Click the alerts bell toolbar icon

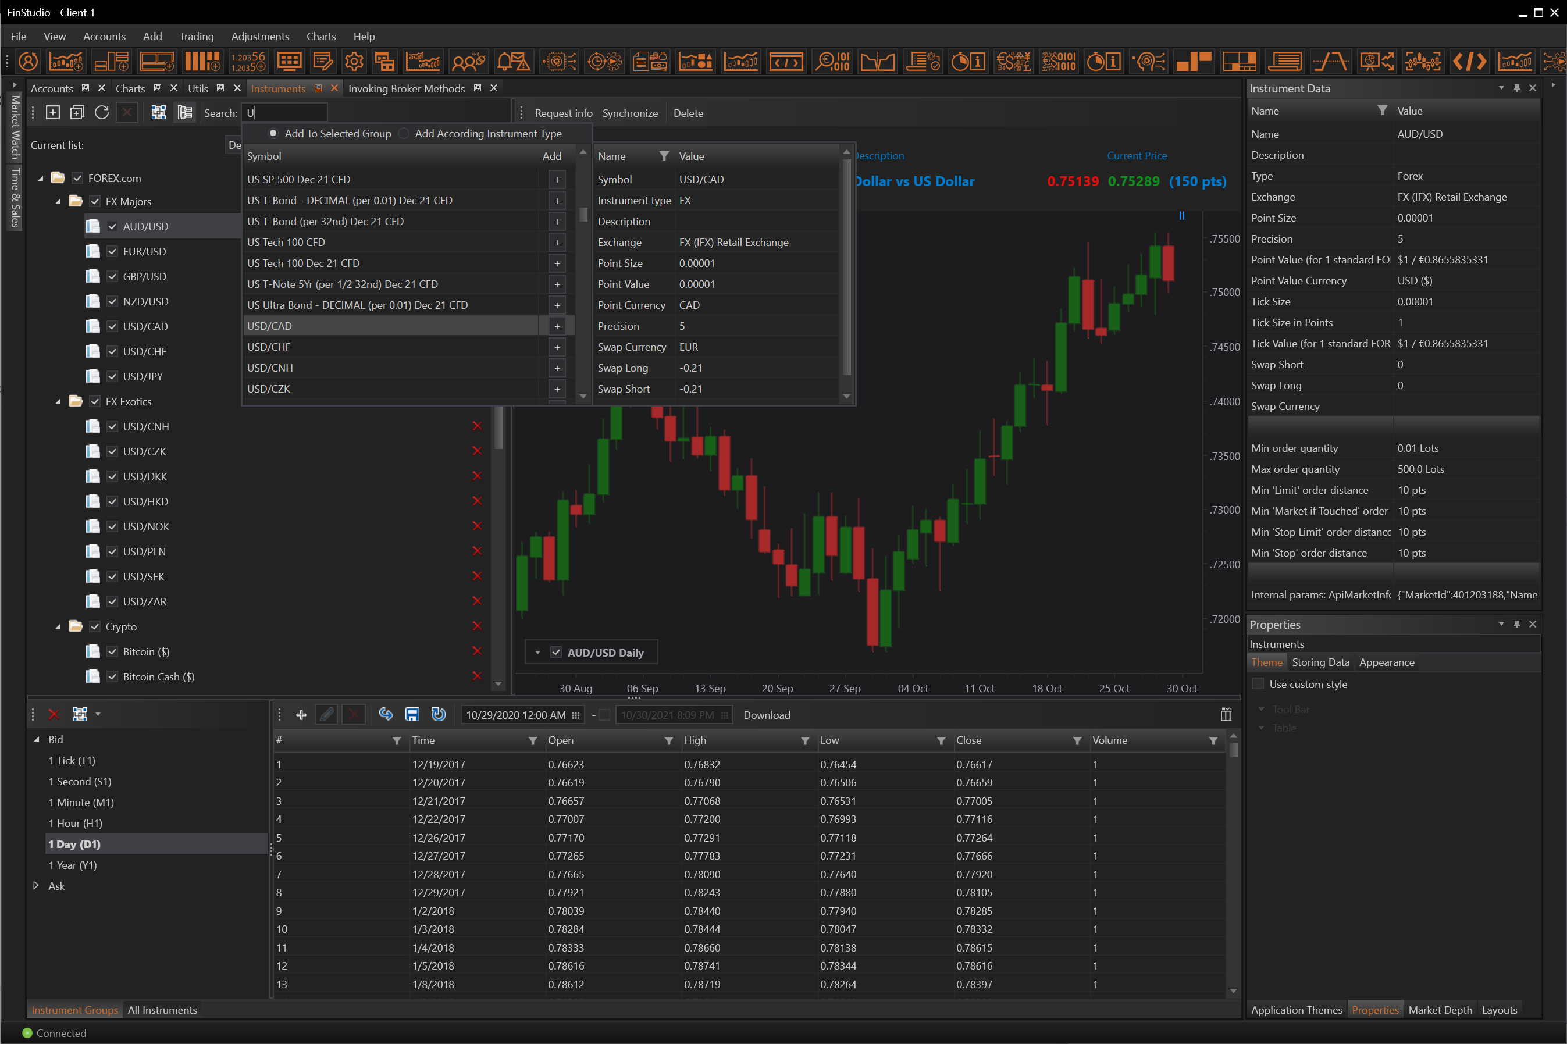(513, 62)
